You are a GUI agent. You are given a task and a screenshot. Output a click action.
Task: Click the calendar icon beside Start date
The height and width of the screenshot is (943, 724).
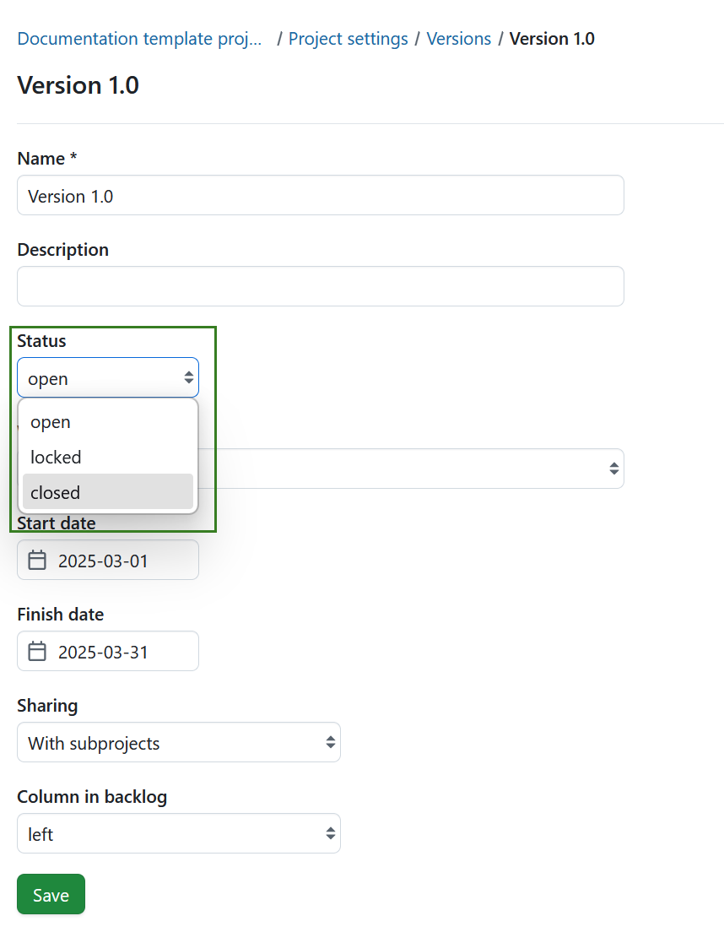tap(37, 560)
